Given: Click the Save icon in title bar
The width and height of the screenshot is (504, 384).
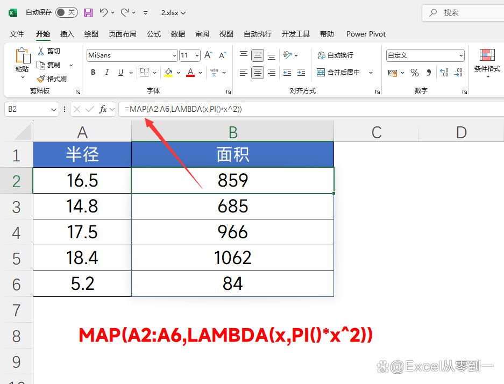Looking at the screenshot, I should click(88, 12).
